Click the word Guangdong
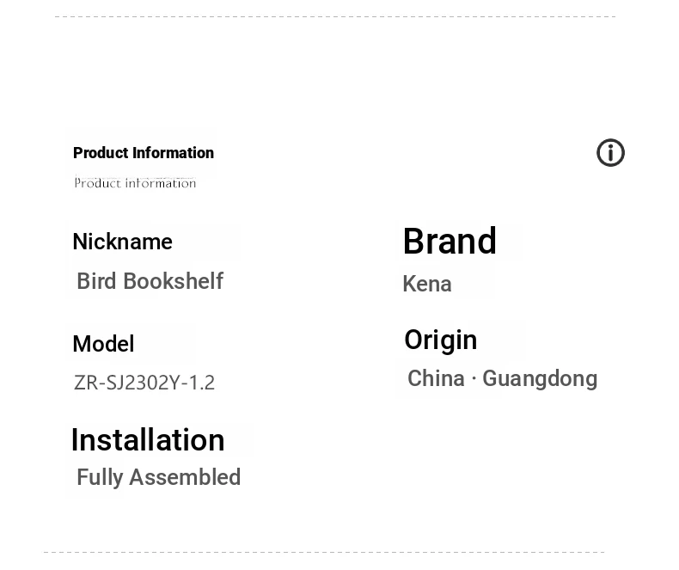The width and height of the screenshot is (679, 570). (540, 380)
